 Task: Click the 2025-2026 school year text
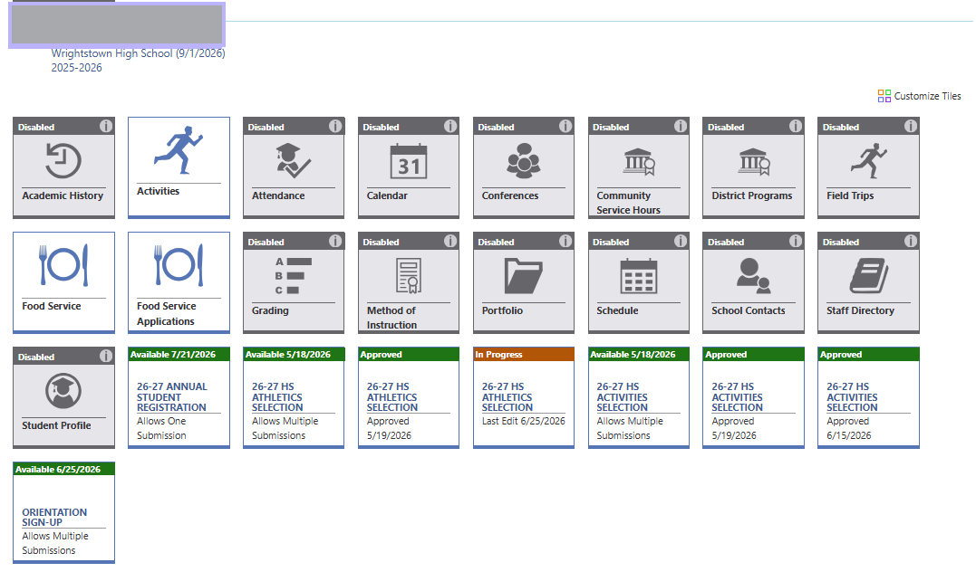point(76,68)
